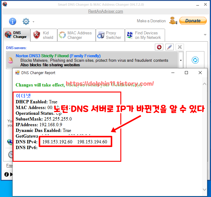Edit the DNS server with pencil icon
Viewport: 211px width, 197px height.
[169, 47]
